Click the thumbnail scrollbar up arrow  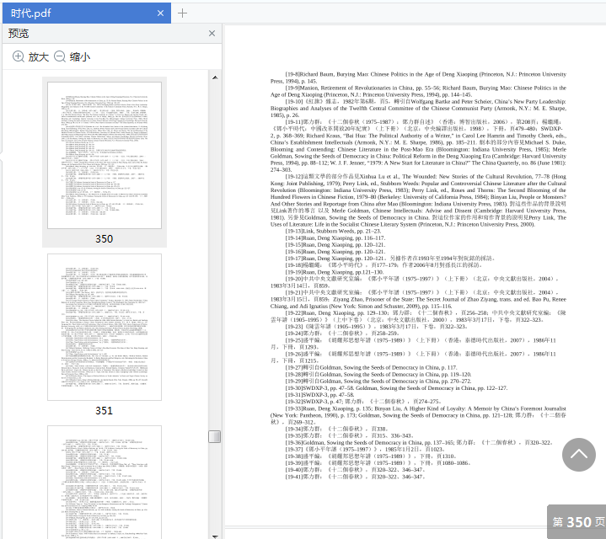tap(215, 77)
